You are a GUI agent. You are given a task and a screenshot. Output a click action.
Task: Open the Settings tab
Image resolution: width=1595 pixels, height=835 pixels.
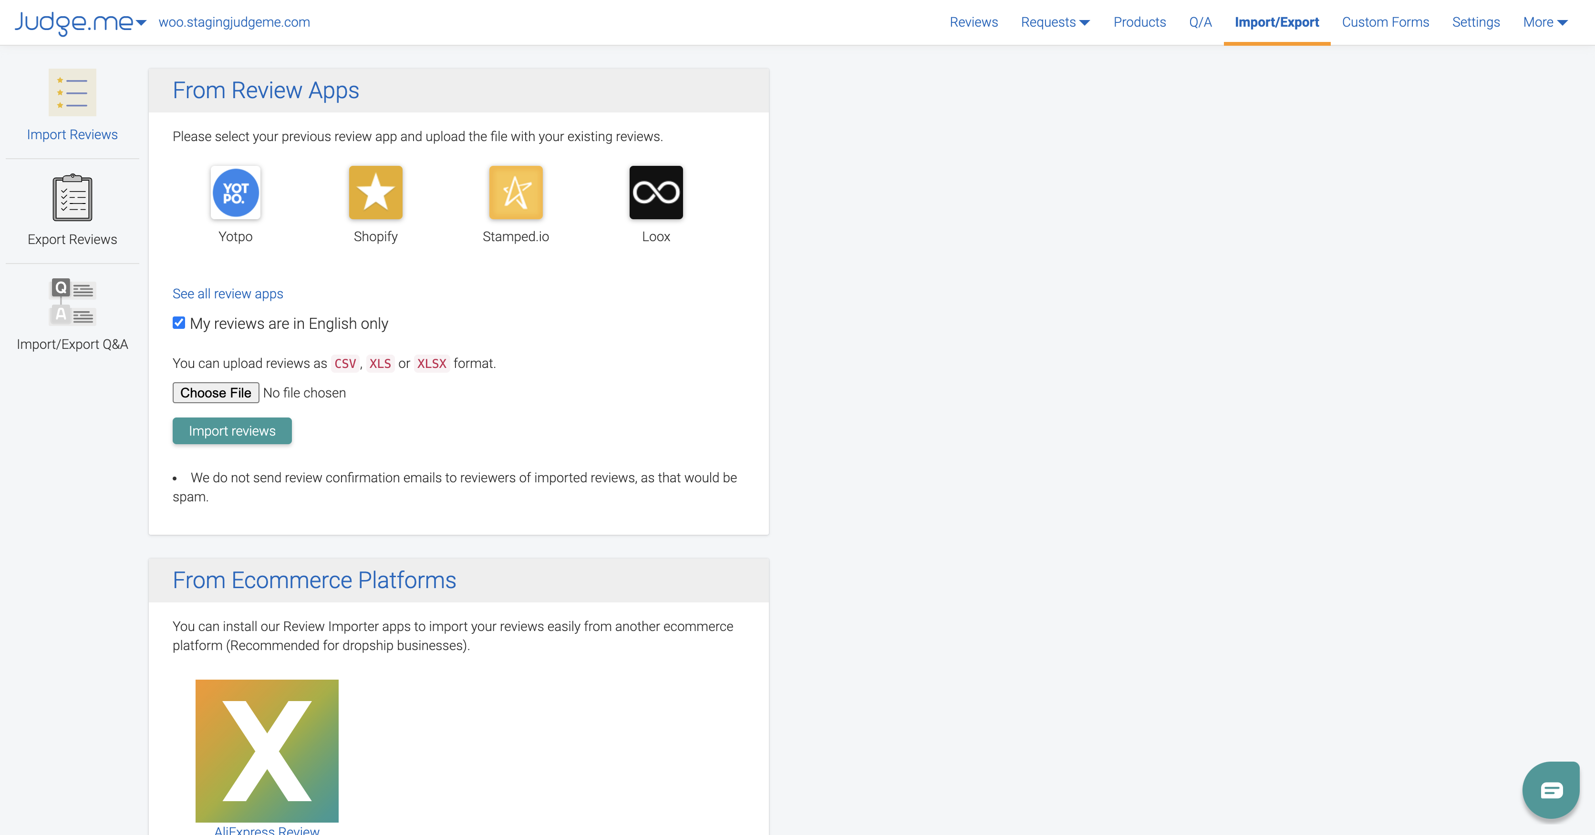(x=1475, y=22)
